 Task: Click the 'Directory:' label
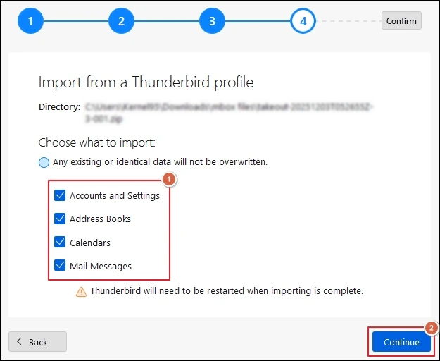[x=60, y=107]
